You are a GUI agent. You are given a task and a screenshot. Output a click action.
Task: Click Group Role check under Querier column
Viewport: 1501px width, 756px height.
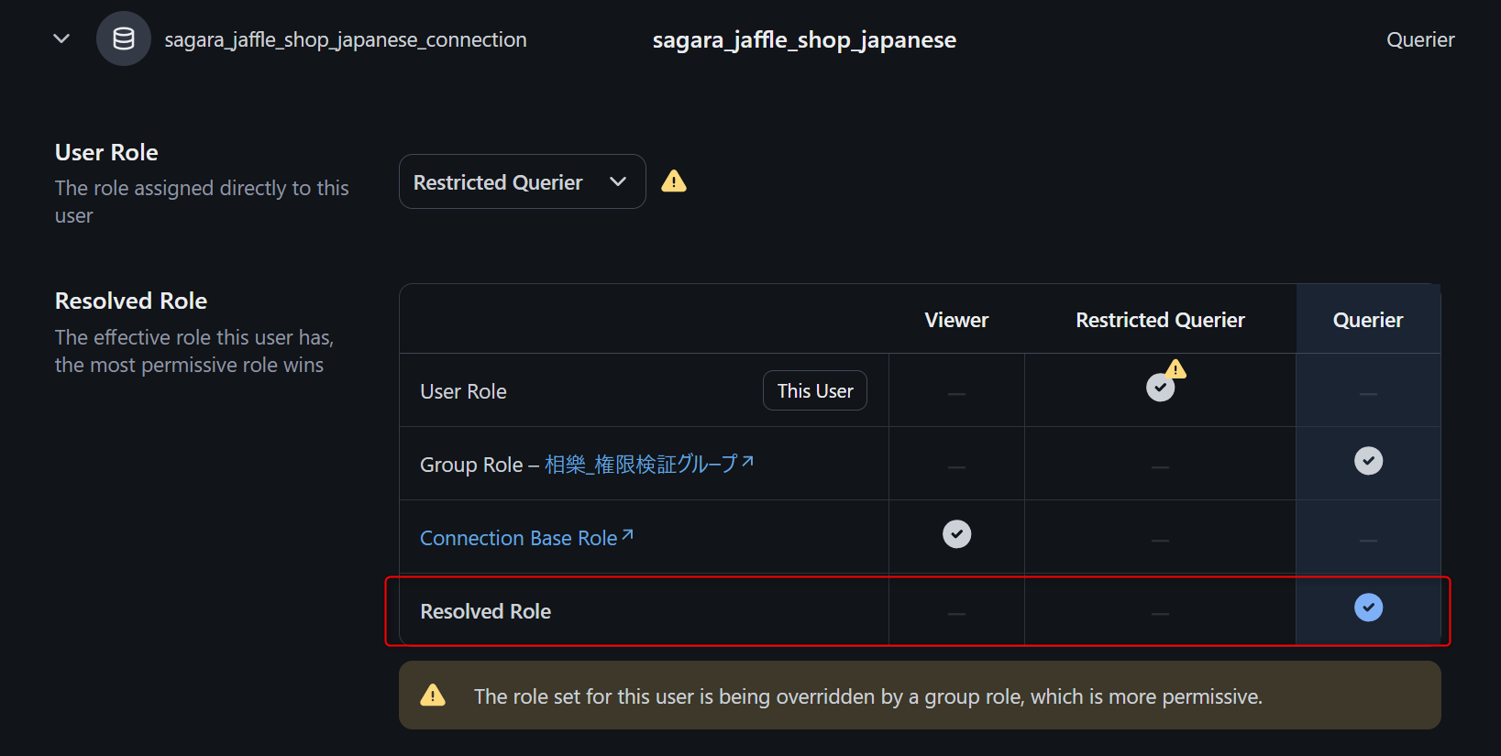click(1368, 461)
